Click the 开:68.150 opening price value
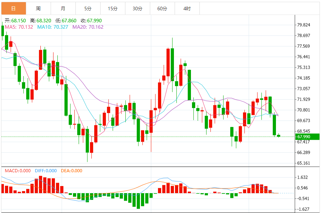Screen dimensions: 322x213 click(x=15, y=21)
